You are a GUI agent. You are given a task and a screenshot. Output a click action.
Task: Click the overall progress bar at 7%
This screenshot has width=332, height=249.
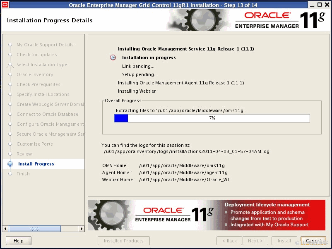point(212,118)
